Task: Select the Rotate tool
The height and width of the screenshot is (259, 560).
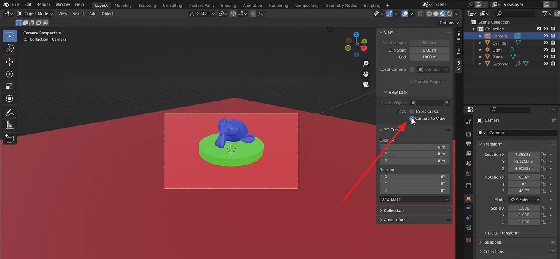Action: (9, 74)
